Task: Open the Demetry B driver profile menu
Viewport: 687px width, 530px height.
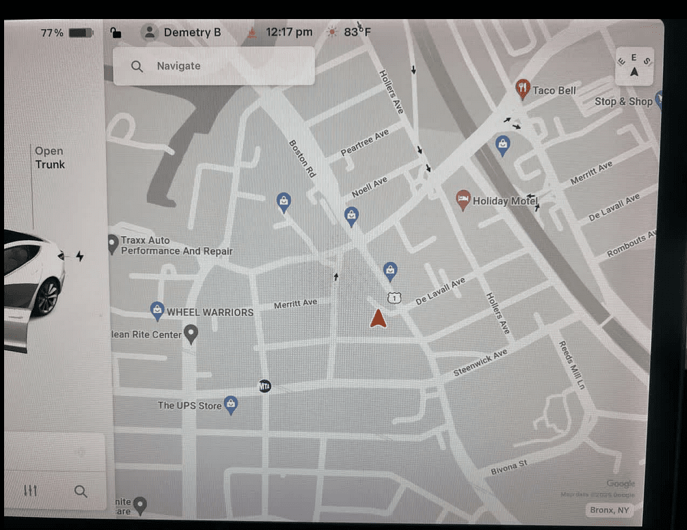Action: tap(181, 33)
